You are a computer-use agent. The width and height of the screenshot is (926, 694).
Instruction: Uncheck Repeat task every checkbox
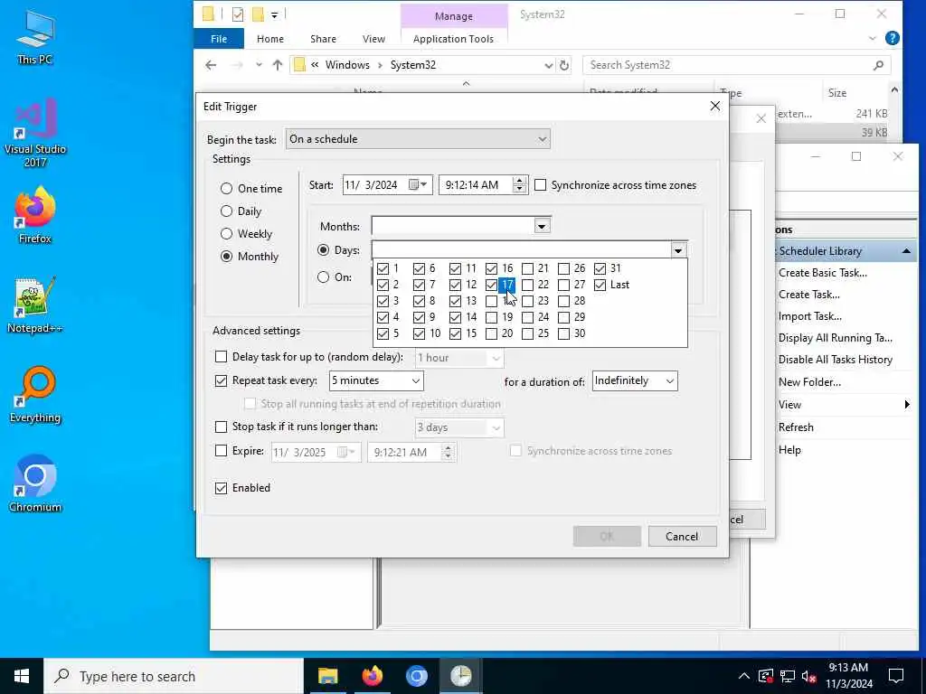click(x=221, y=380)
